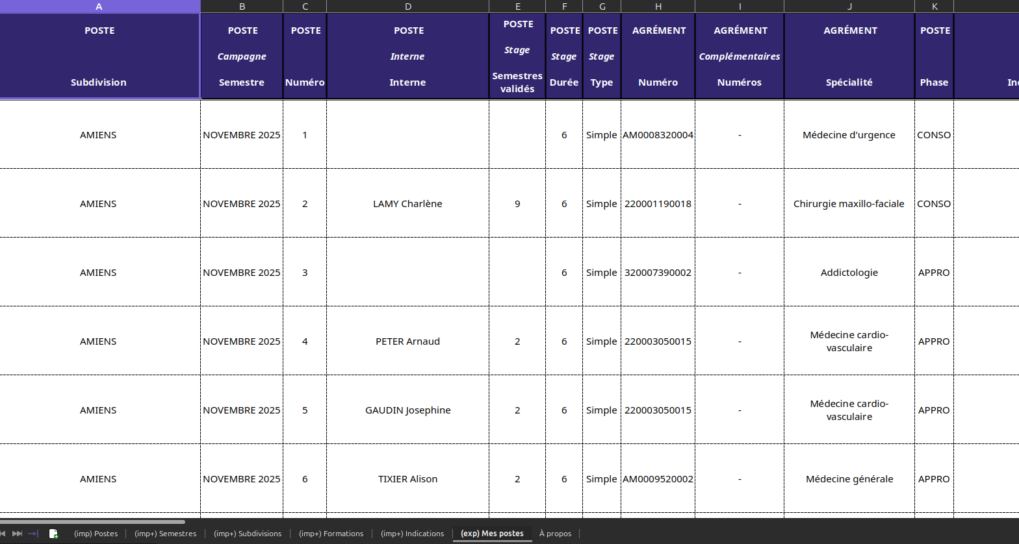Select column H header
The image size is (1019, 544).
point(658,6)
